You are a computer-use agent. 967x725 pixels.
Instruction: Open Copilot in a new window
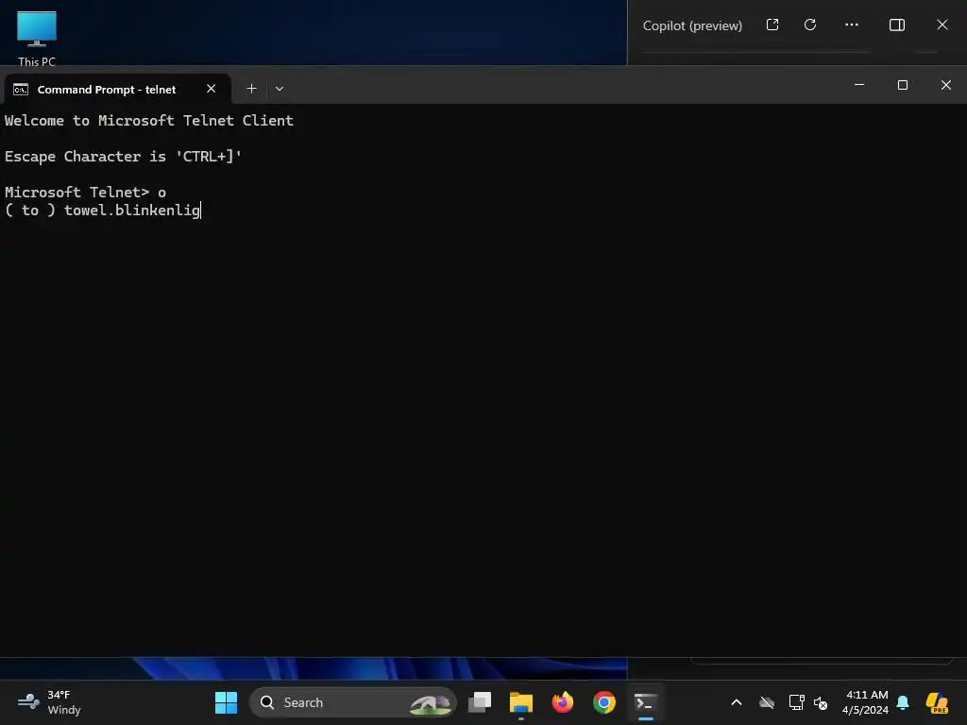click(x=772, y=25)
